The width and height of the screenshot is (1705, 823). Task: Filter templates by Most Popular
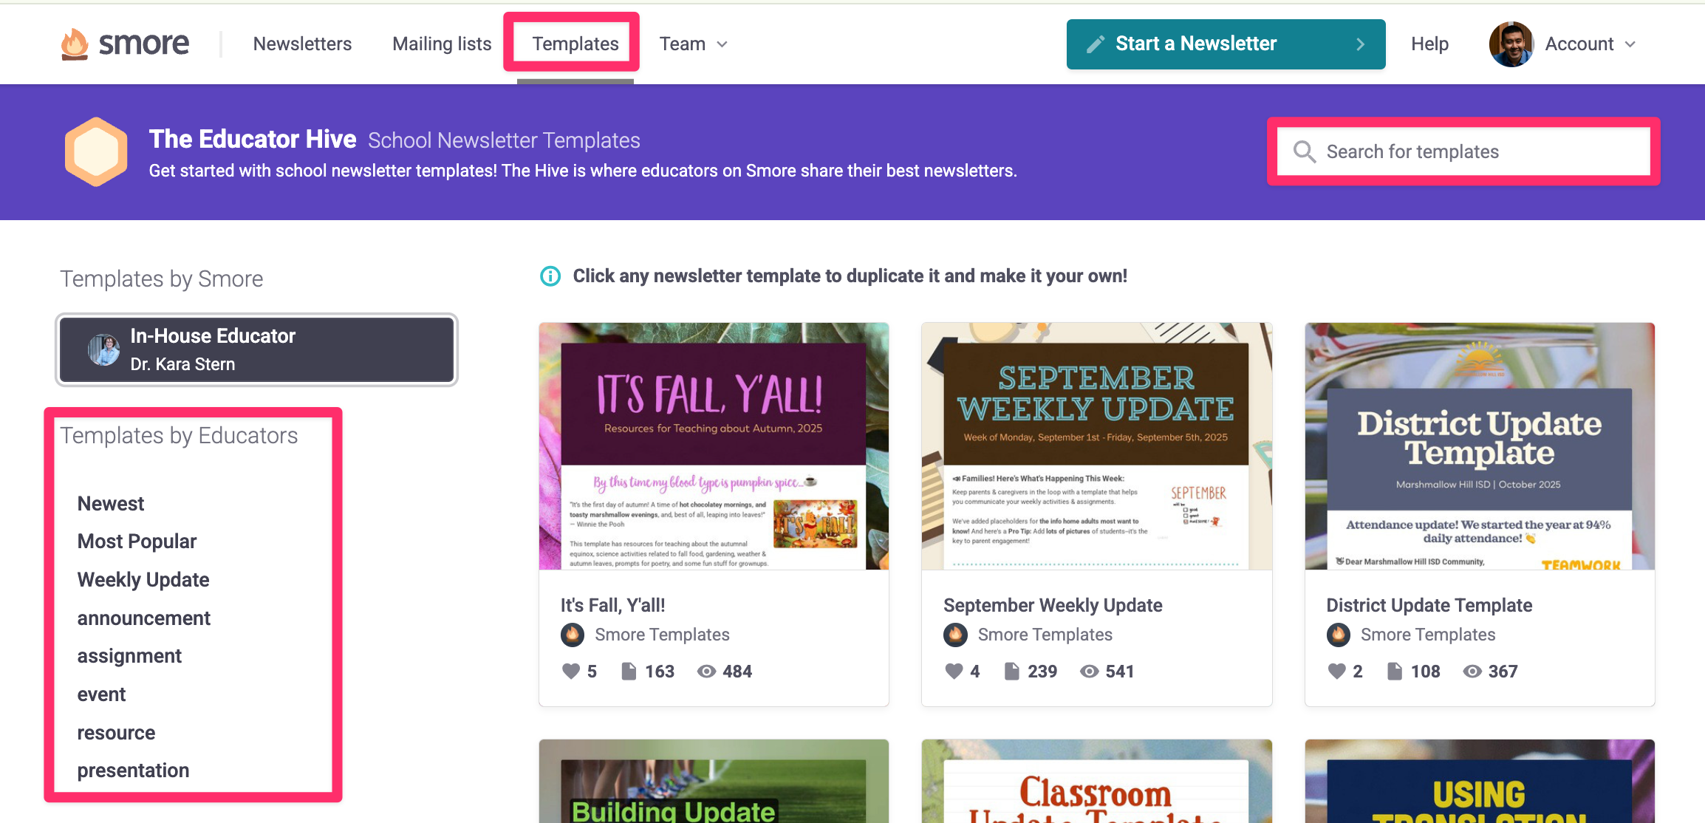(137, 542)
